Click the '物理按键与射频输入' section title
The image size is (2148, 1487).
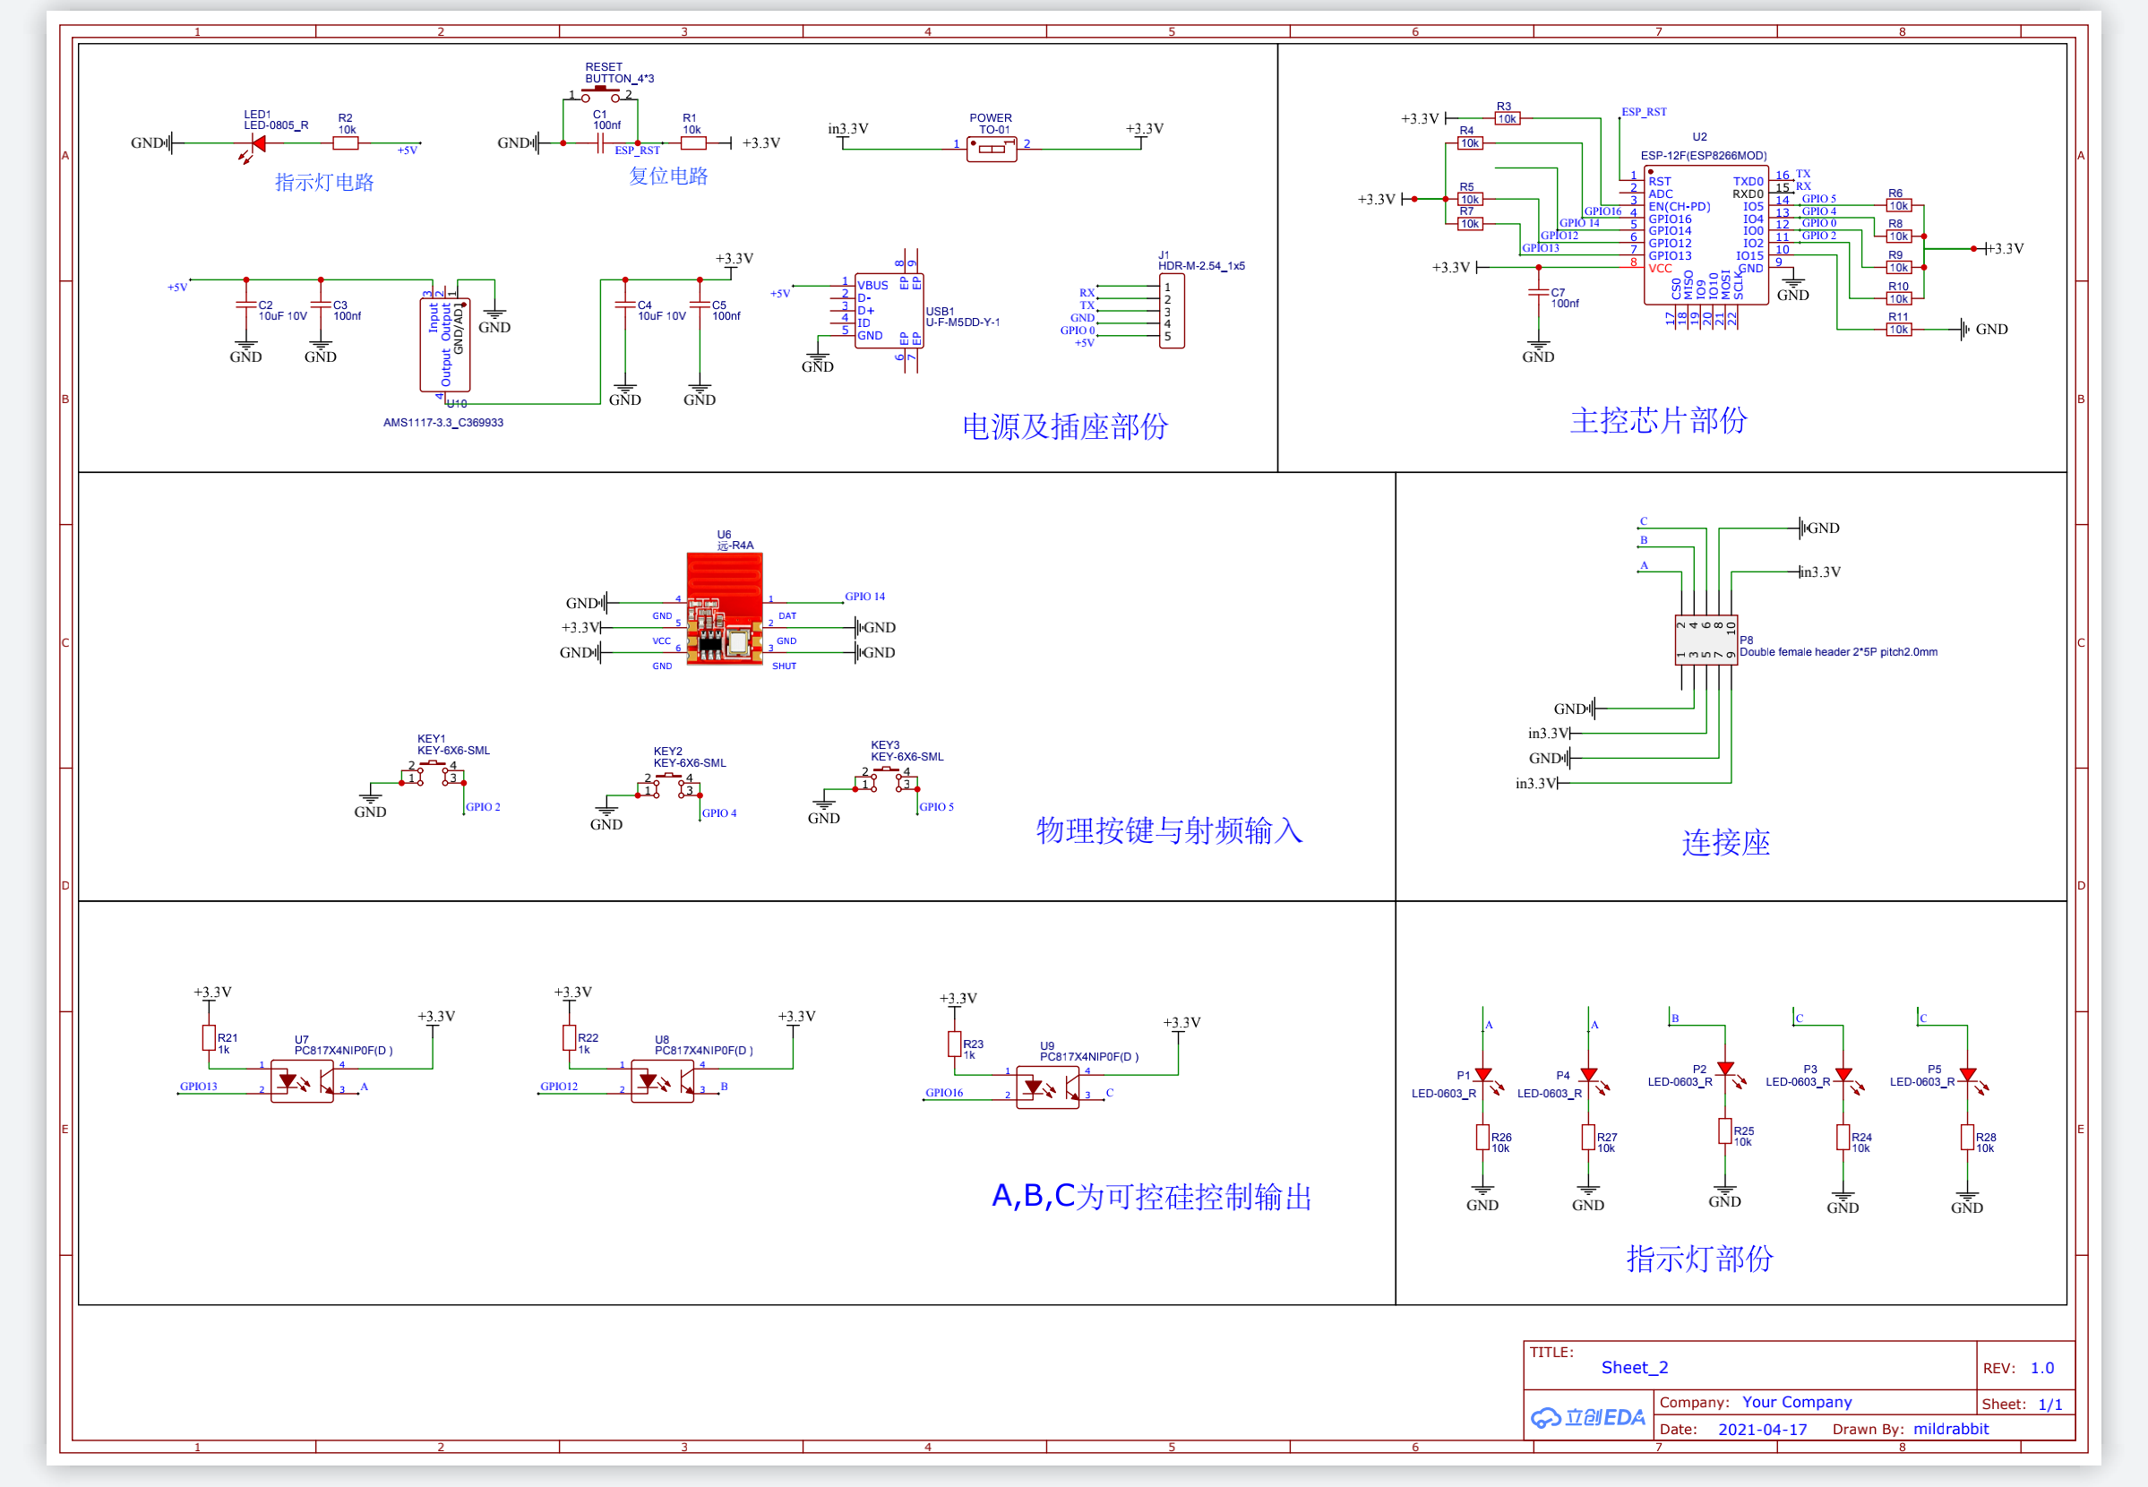pyautogui.click(x=1169, y=830)
